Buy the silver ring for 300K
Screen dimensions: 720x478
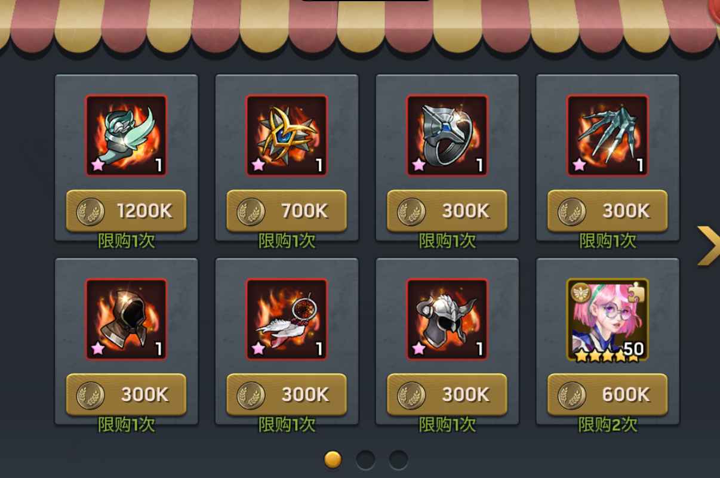(x=447, y=211)
